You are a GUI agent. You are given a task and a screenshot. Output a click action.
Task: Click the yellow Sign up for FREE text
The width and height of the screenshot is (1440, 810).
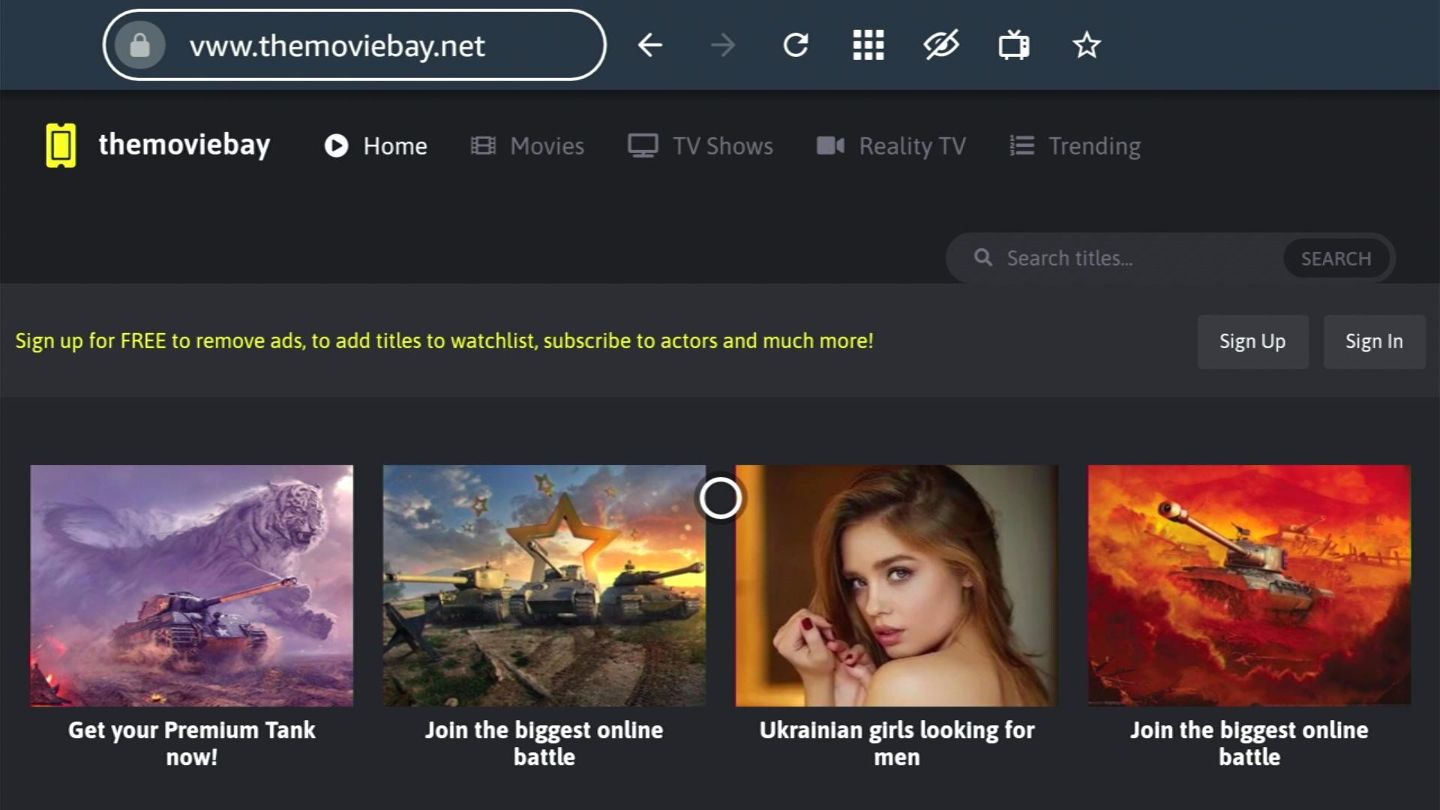click(444, 341)
